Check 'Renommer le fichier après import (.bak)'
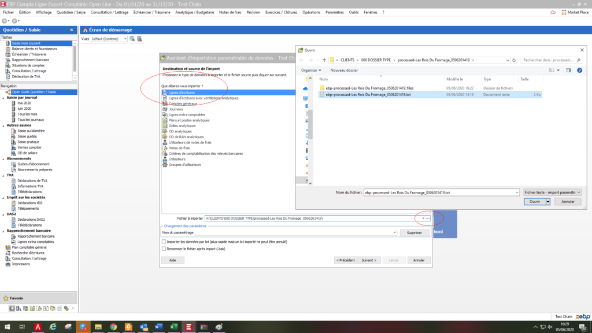The image size is (592, 333). pyautogui.click(x=164, y=249)
